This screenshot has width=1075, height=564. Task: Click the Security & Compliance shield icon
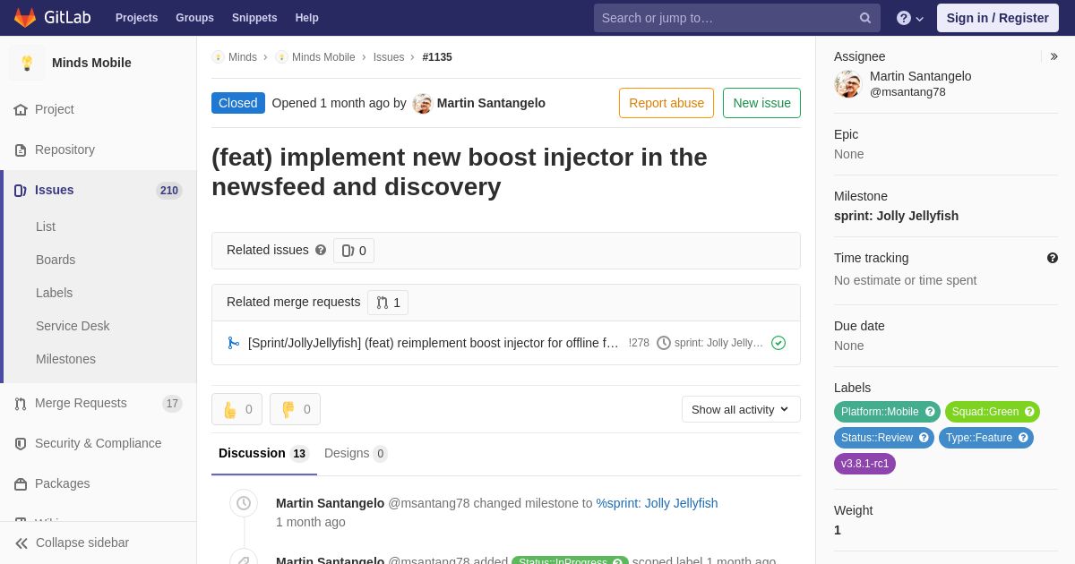pyautogui.click(x=21, y=444)
